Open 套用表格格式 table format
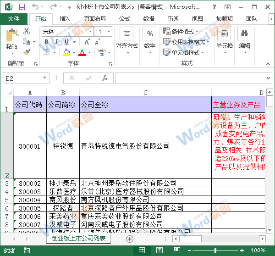 point(186,42)
